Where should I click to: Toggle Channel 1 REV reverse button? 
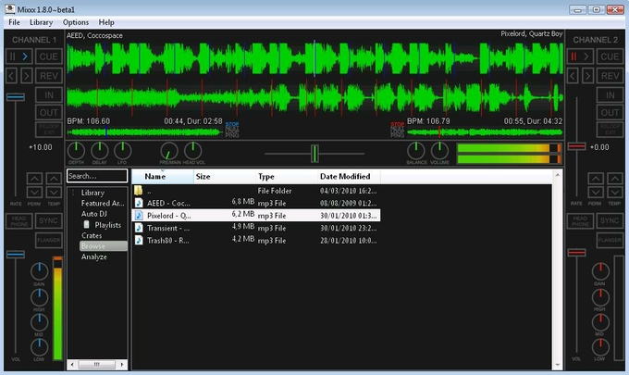[x=49, y=76]
